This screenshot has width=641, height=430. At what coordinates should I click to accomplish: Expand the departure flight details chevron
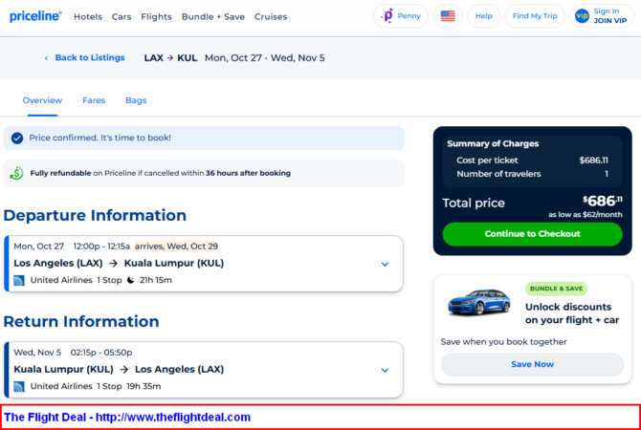pos(385,264)
